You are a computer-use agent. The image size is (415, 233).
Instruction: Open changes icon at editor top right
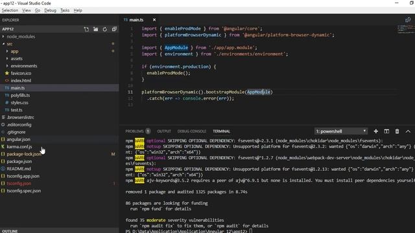[408, 20]
